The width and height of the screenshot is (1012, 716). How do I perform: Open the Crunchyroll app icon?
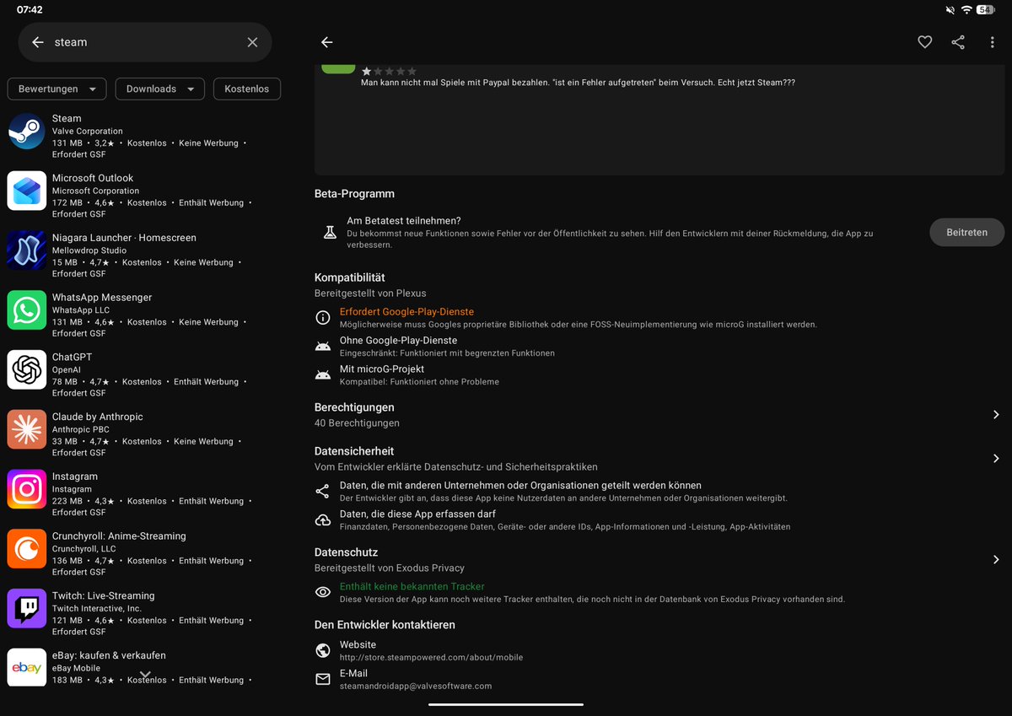[27, 549]
